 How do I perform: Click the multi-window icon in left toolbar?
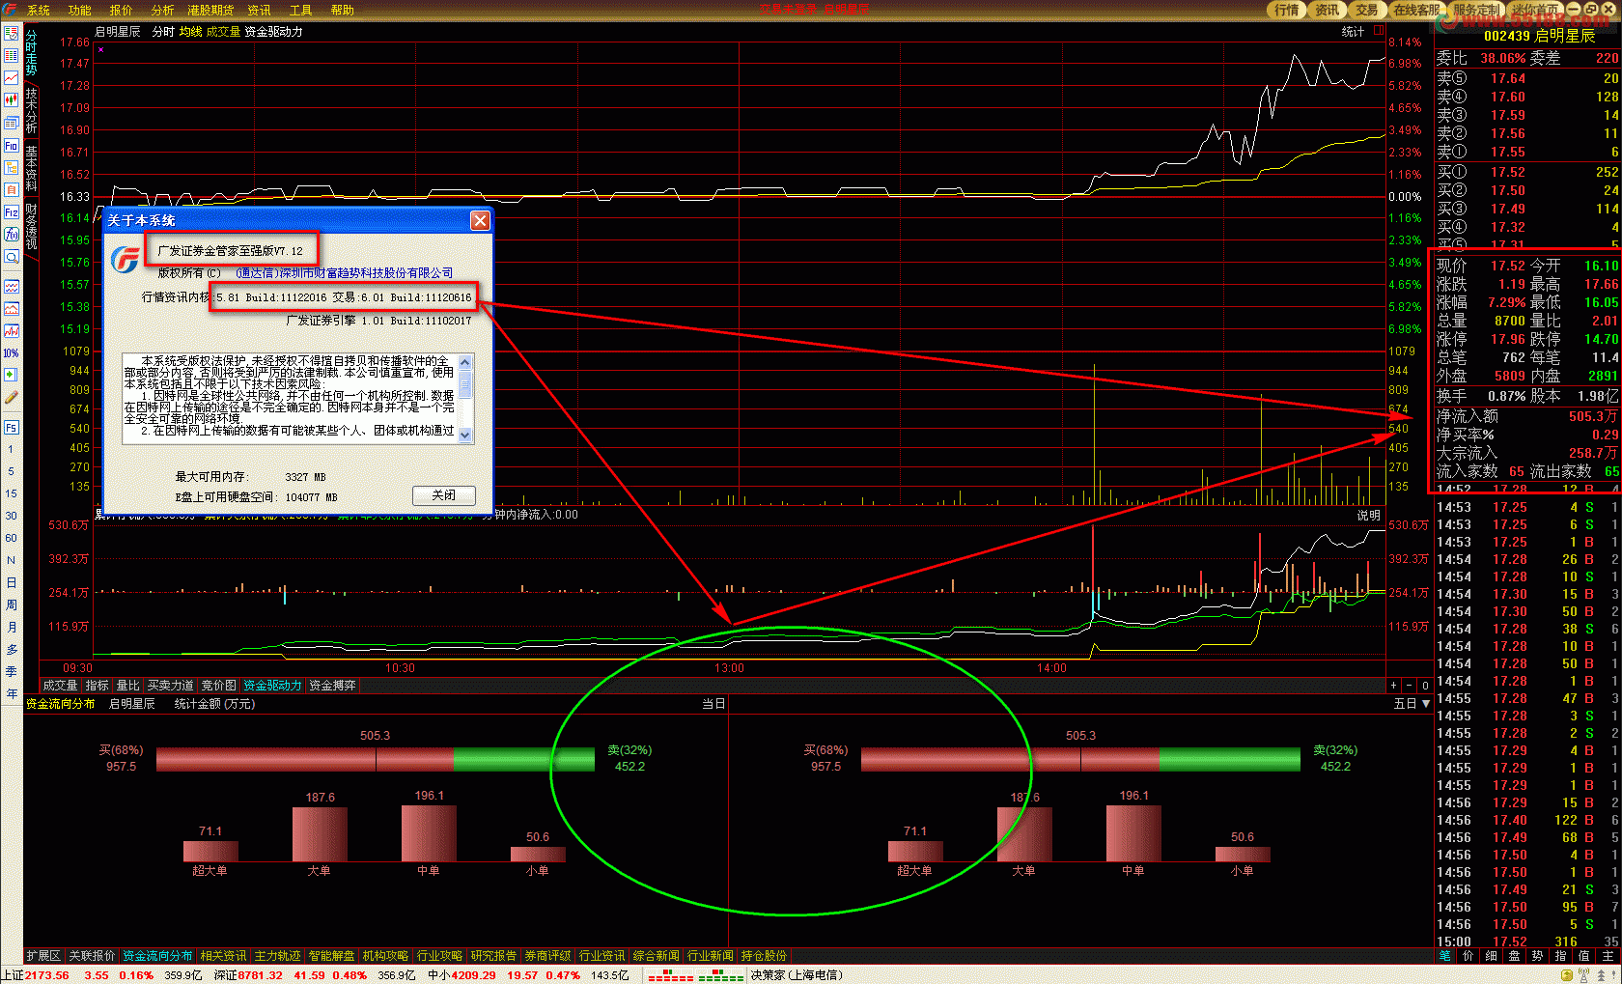tap(12, 123)
